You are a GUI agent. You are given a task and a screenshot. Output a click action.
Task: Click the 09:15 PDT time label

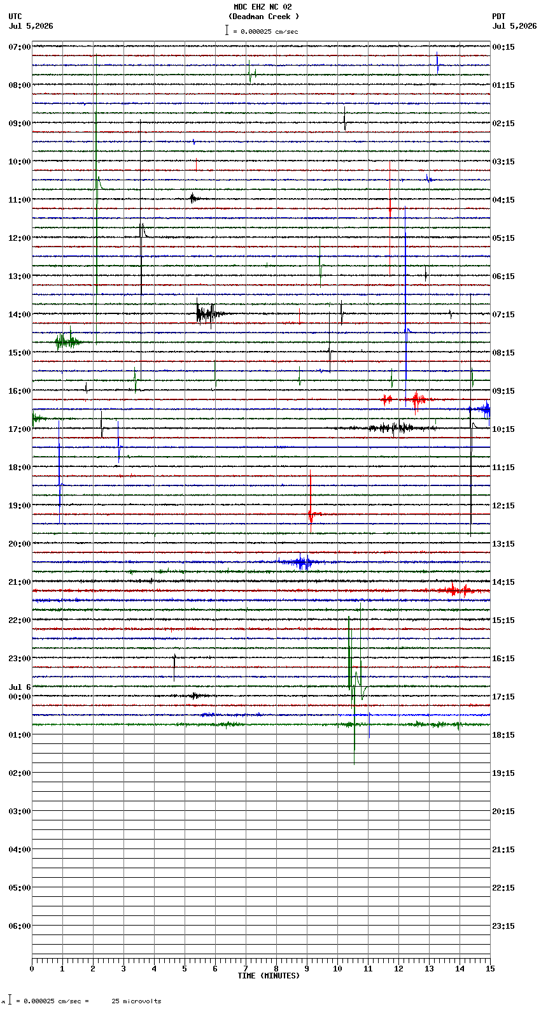click(x=503, y=391)
